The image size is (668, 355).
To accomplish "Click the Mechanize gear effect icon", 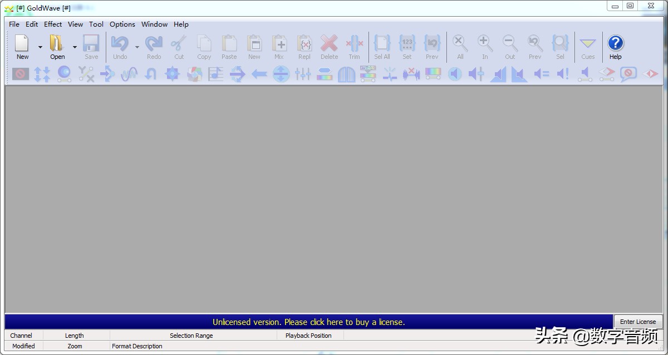I will click(x=173, y=74).
